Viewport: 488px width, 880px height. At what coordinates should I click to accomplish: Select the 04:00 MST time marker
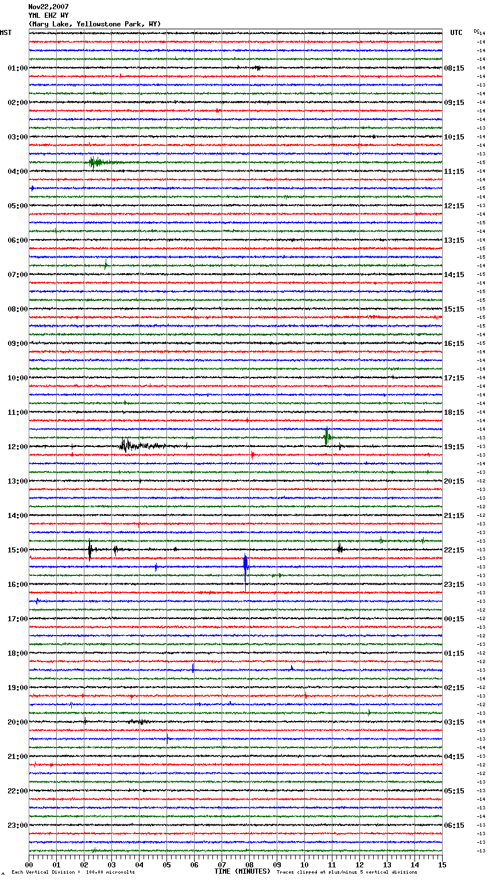(x=17, y=172)
